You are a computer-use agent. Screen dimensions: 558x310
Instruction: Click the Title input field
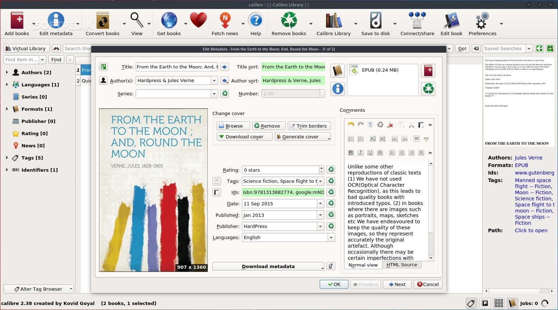177,67
